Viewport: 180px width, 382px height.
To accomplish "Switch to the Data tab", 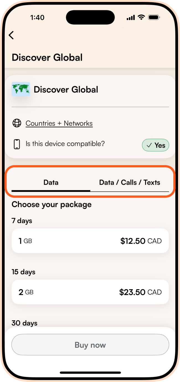I will pos(51,182).
